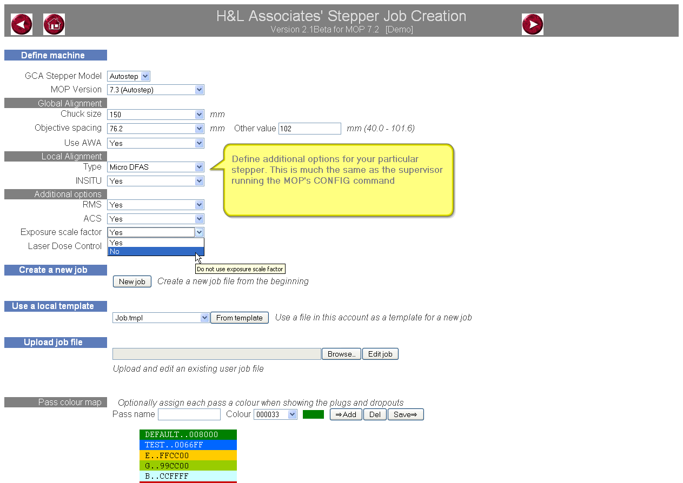Click the Local Alignment subheader
The height and width of the screenshot is (483, 683).
coord(56,156)
